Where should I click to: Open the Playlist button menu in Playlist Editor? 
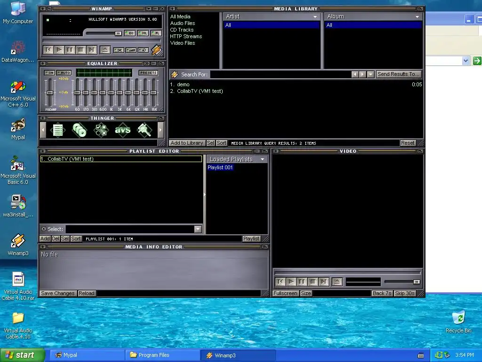pos(251,239)
